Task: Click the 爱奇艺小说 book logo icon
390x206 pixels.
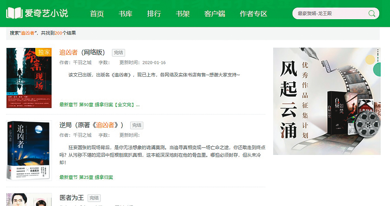Action: point(14,13)
